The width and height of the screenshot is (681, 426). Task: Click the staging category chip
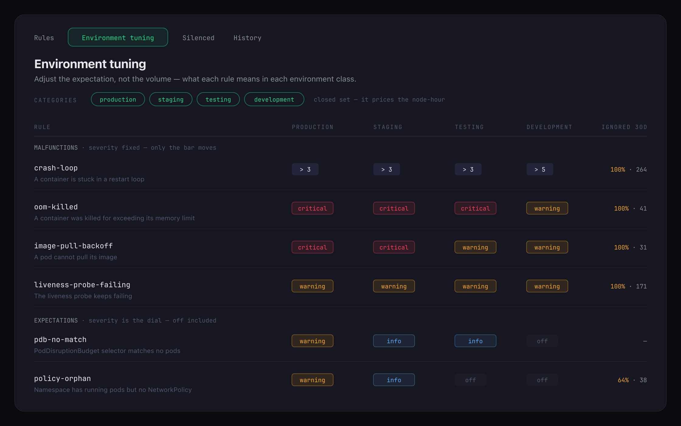click(x=171, y=100)
